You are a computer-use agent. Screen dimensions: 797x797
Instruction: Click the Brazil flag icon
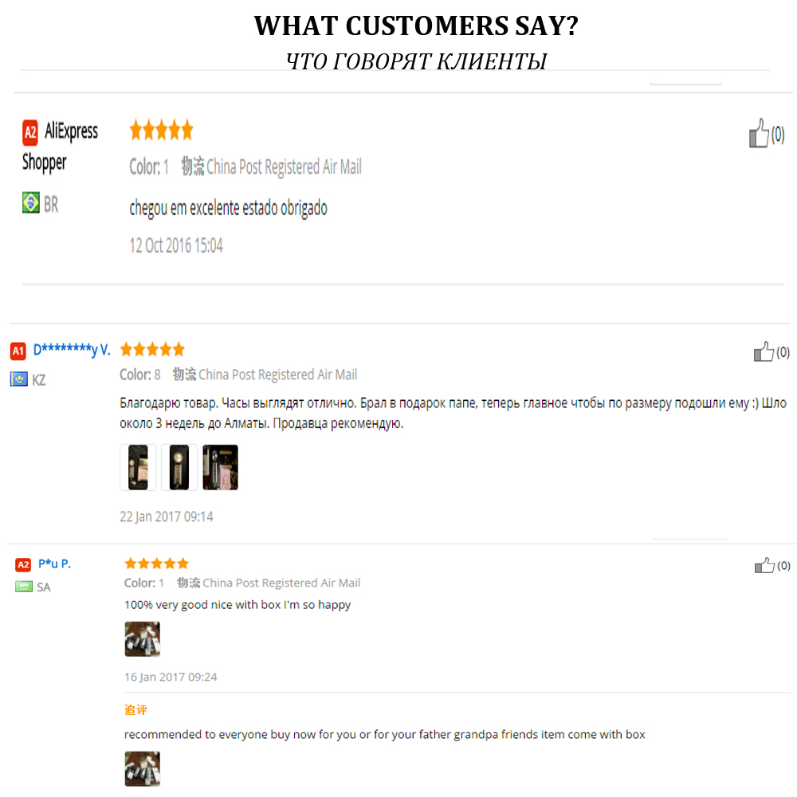pos(31,204)
